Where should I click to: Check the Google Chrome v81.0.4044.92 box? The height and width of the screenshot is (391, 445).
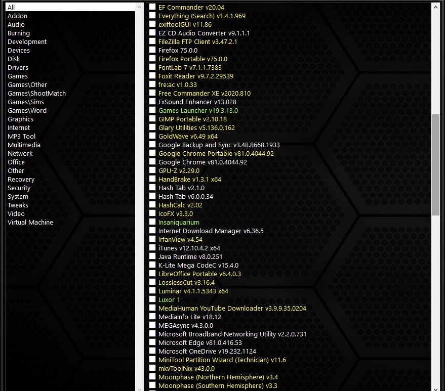[x=152, y=162]
